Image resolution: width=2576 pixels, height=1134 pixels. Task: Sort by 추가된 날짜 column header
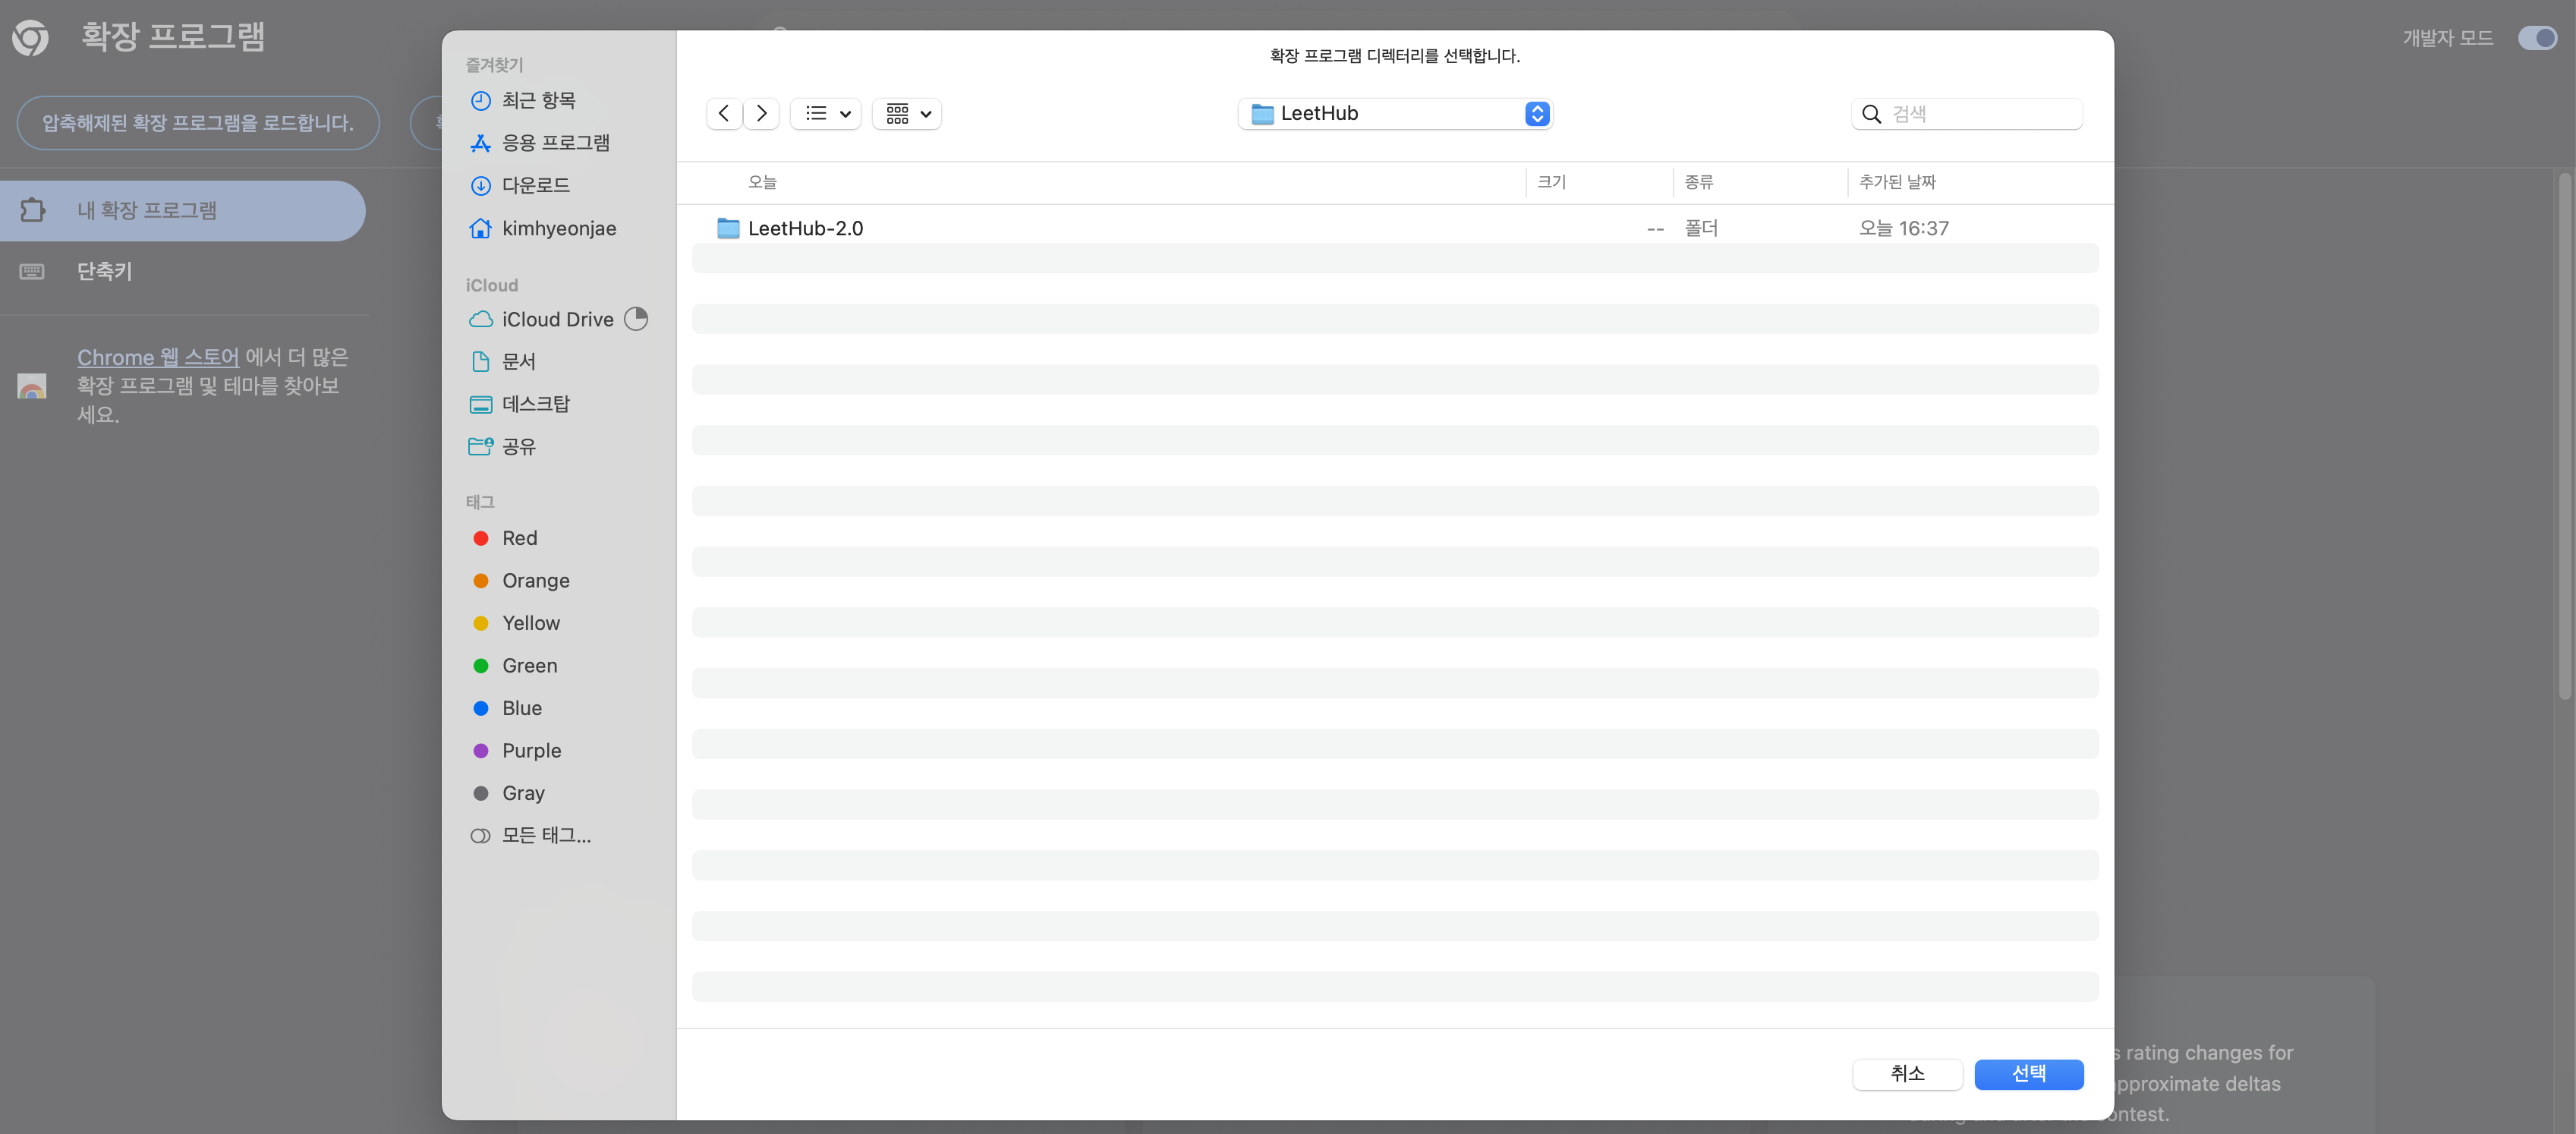(x=1897, y=182)
